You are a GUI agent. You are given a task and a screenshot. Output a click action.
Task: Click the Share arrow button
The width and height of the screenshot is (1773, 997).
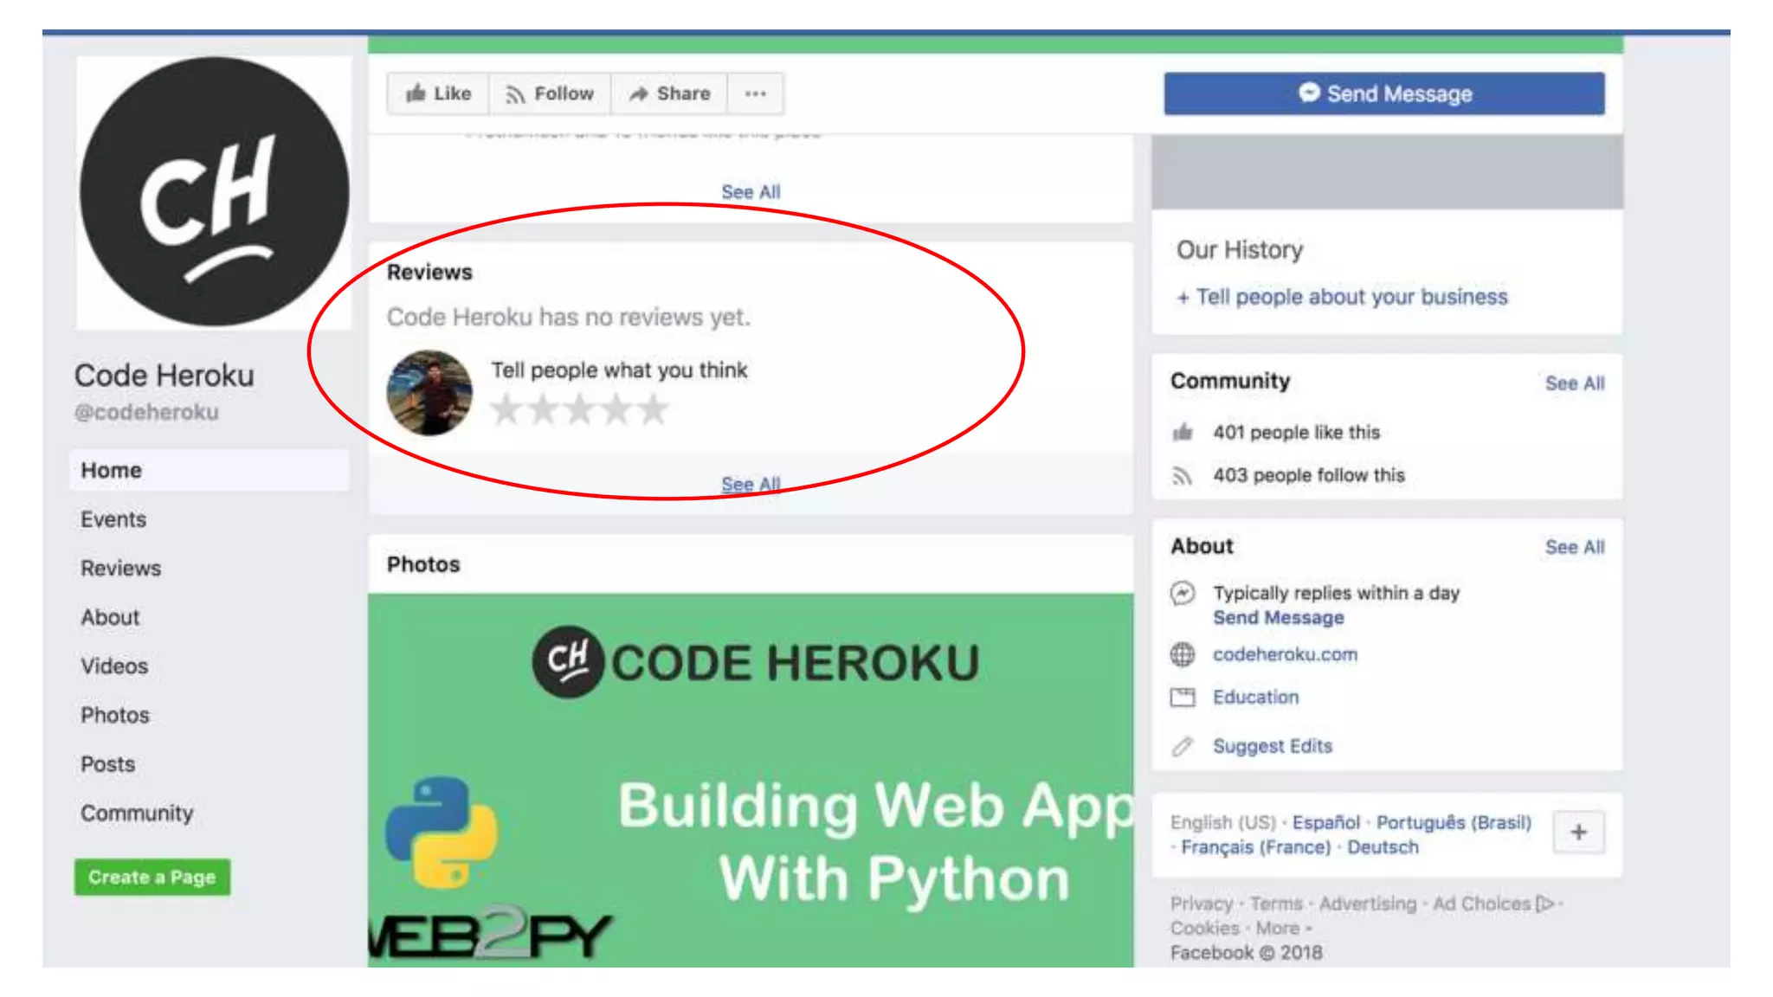pos(669,93)
